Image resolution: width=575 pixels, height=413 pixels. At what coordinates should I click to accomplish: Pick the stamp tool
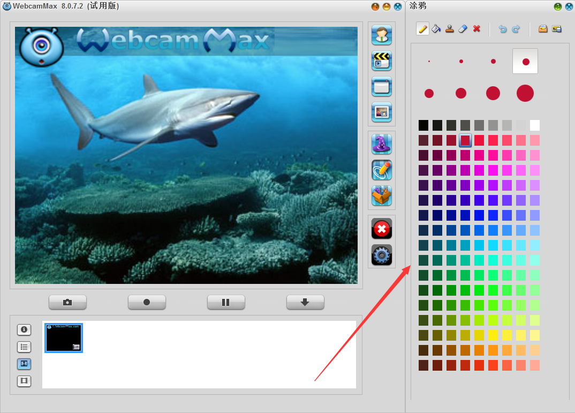pos(450,29)
